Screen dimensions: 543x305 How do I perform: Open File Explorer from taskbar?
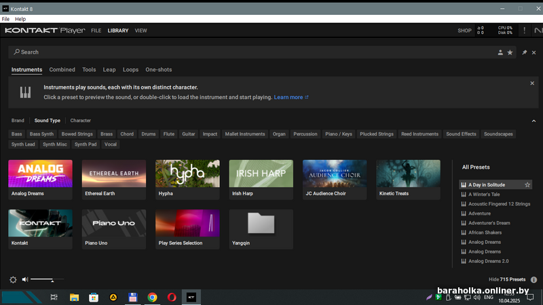[x=74, y=298]
